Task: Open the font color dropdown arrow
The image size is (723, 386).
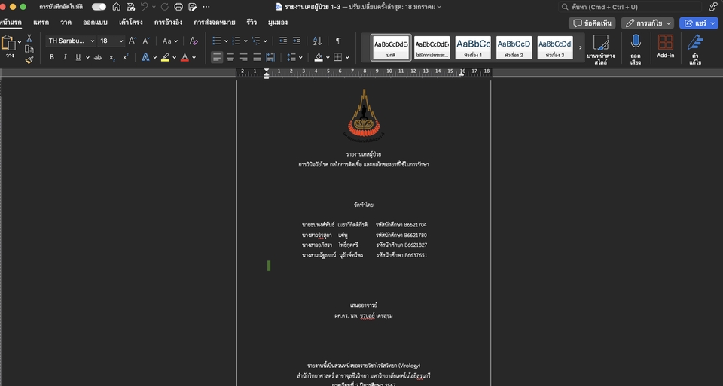Action: (x=194, y=58)
